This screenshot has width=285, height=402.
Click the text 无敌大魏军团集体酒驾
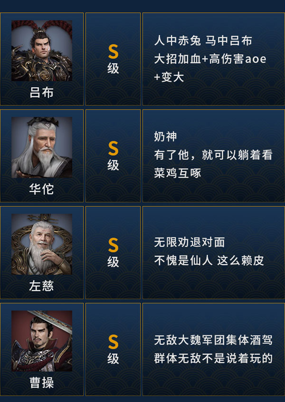pos(213,340)
